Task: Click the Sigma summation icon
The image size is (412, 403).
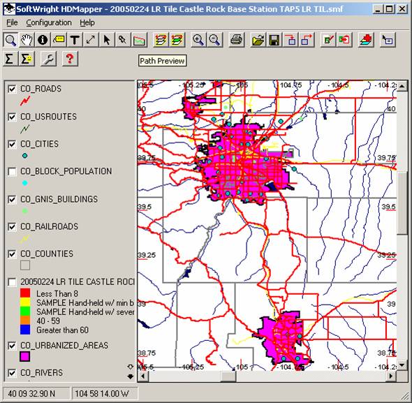Action: 10,59
